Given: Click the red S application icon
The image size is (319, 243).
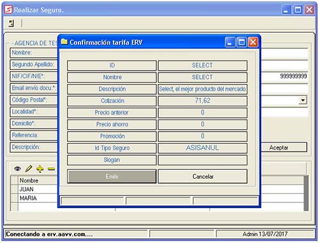Looking at the screenshot, I should 8,10.
